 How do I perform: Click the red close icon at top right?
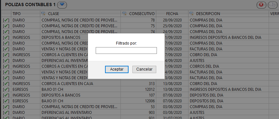[x=261, y=5]
